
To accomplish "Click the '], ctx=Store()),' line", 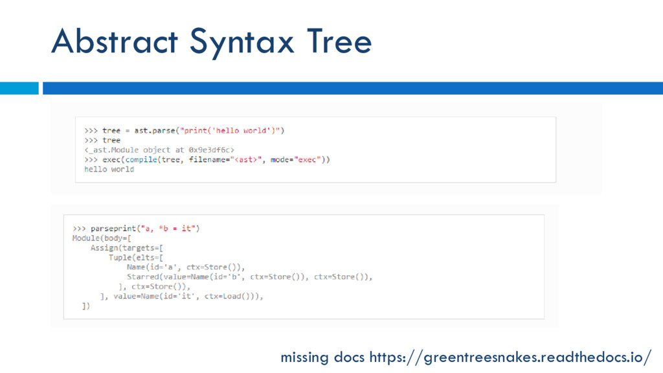I will pos(154,287).
